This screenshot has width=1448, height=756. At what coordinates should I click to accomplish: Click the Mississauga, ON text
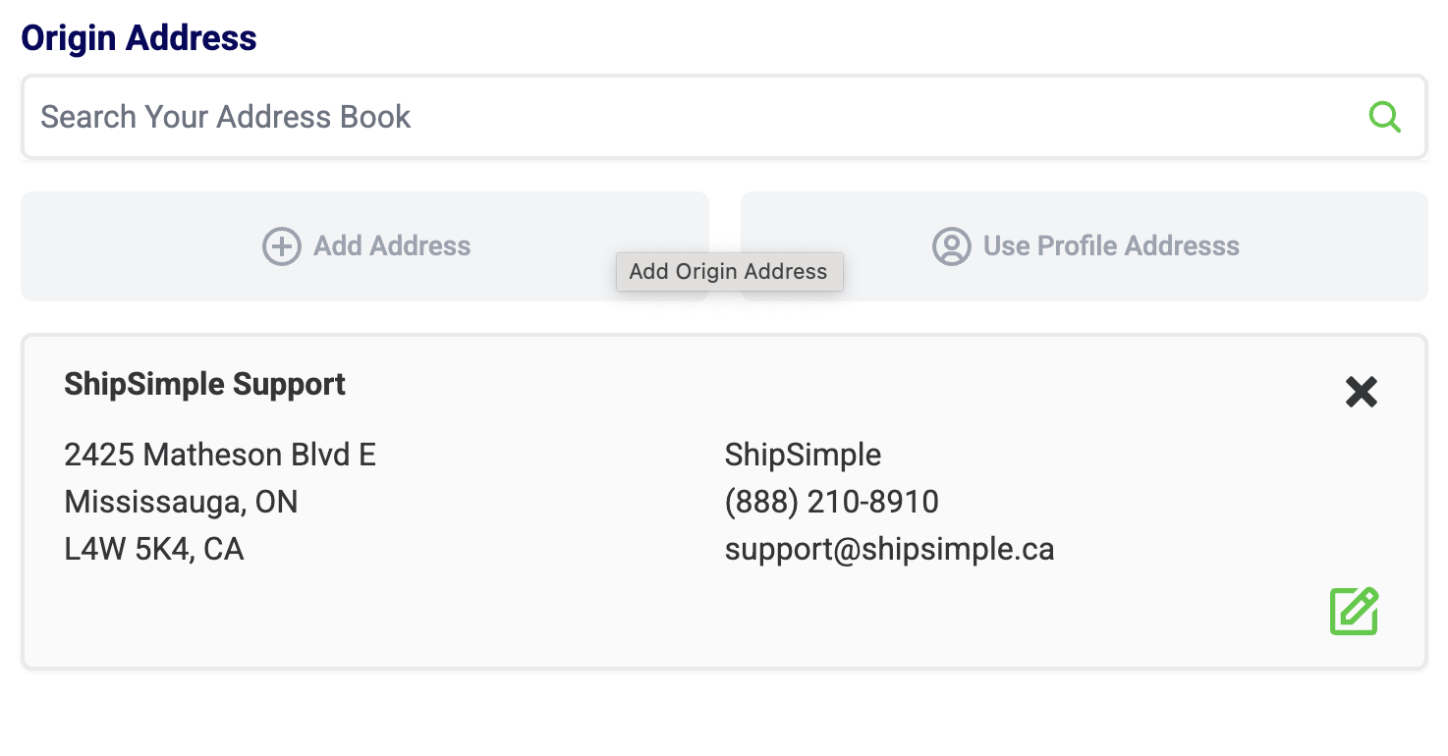click(x=181, y=502)
